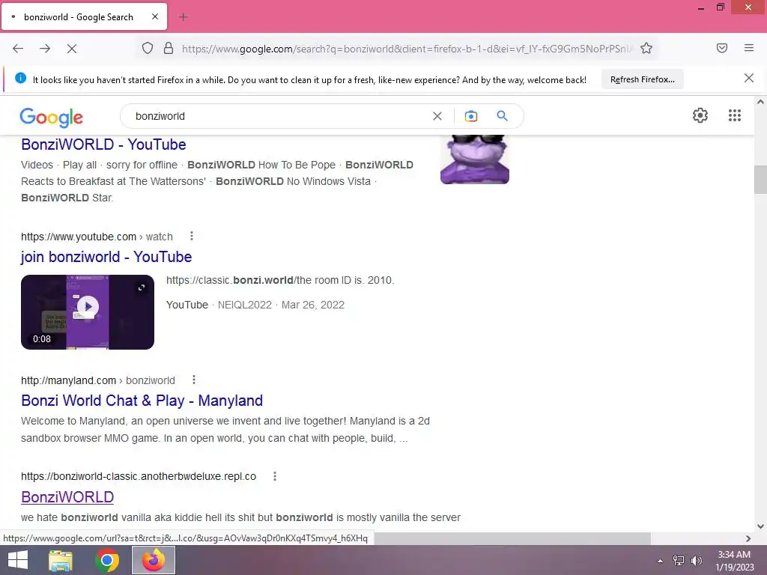The width and height of the screenshot is (767, 575).
Task: Bookmark this page with the star icon
Action: click(x=646, y=49)
